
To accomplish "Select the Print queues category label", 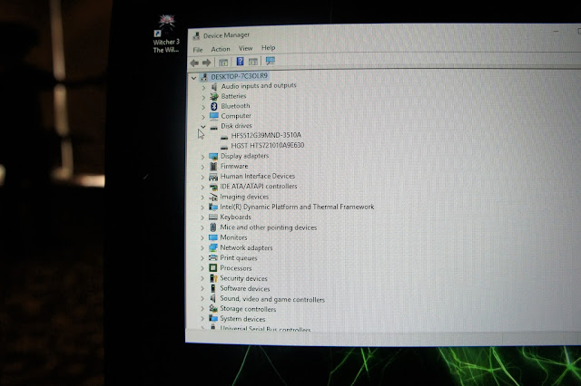I will tap(239, 257).
